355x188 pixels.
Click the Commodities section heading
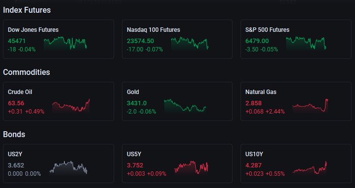click(27, 72)
